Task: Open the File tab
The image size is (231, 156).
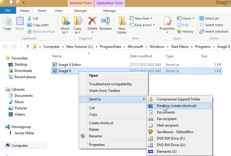Action: click(x=8, y=10)
